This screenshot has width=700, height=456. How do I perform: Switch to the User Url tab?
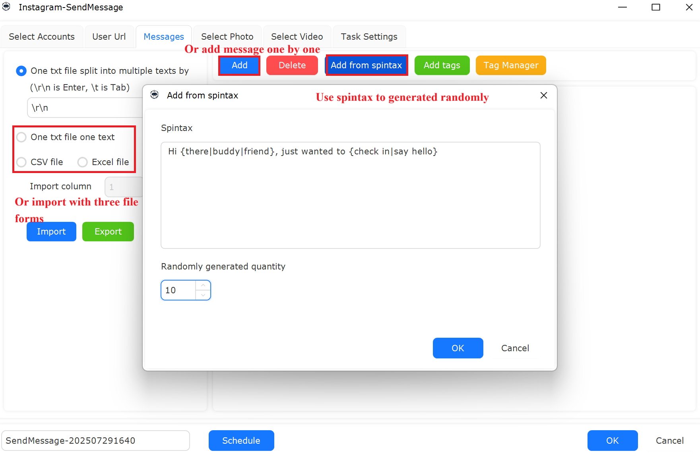pyautogui.click(x=109, y=37)
